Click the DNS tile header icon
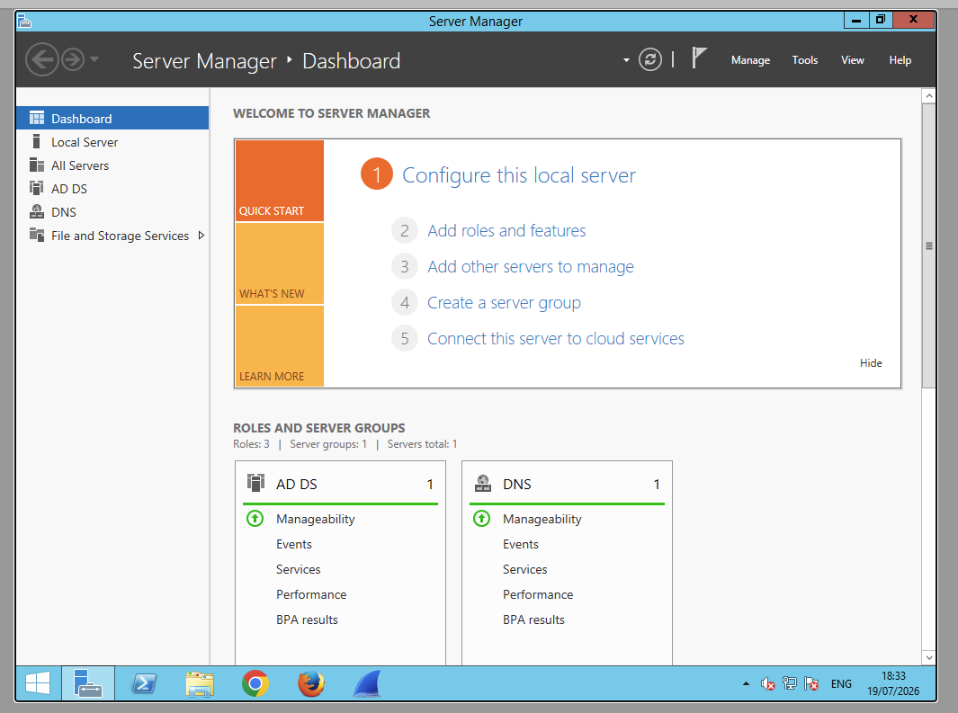The image size is (958, 713). pos(483,484)
